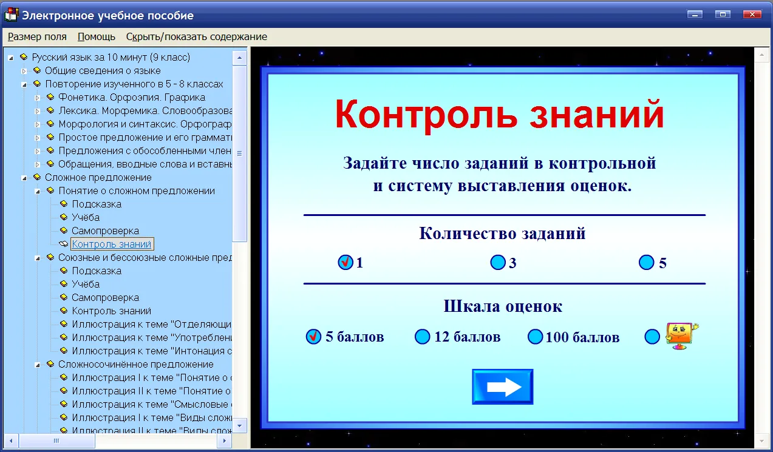Click book icon beside Морфология и синтаксис
Image resolution: width=773 pixels, height=452 pixels.
[50, 124]
